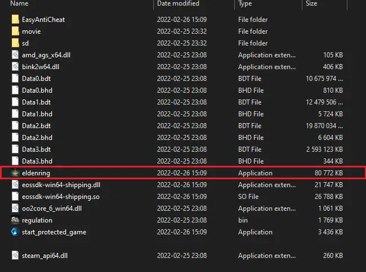Select the sd folder name

[25, 43]
